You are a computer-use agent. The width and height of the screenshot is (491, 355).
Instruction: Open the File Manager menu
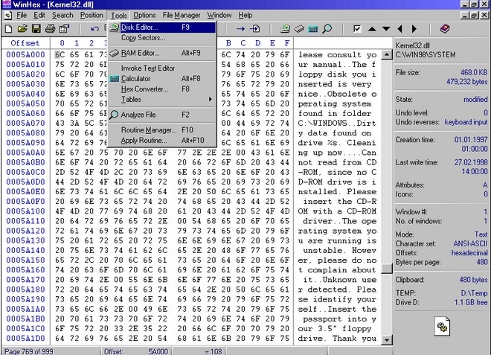[182, 15]
